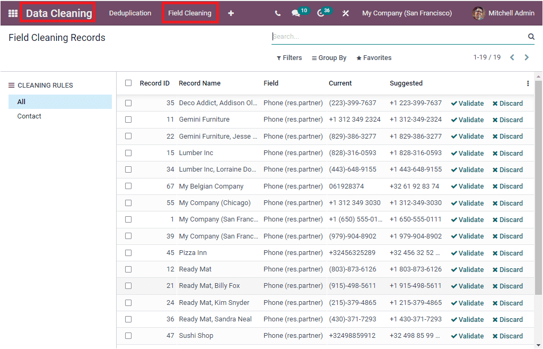Image resolution: width=543 pixels, height=349 pixels.
Task: Open the column options ellipsis icon
Action: tap(528, 83)
